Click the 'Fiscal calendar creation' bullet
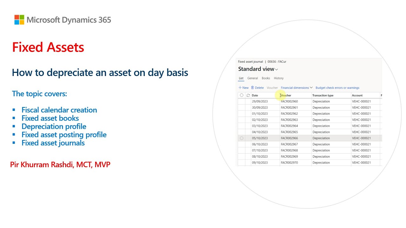This screenshot has height=228, width=406. pos(59,110)
